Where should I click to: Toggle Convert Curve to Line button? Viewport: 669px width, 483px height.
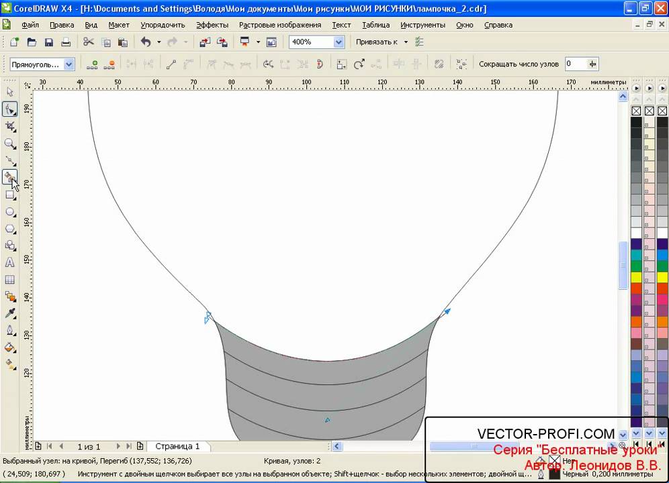[x=171, y=64]
